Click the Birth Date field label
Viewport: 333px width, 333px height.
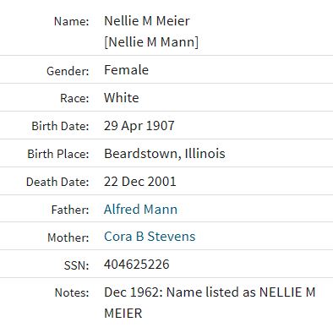60,126
